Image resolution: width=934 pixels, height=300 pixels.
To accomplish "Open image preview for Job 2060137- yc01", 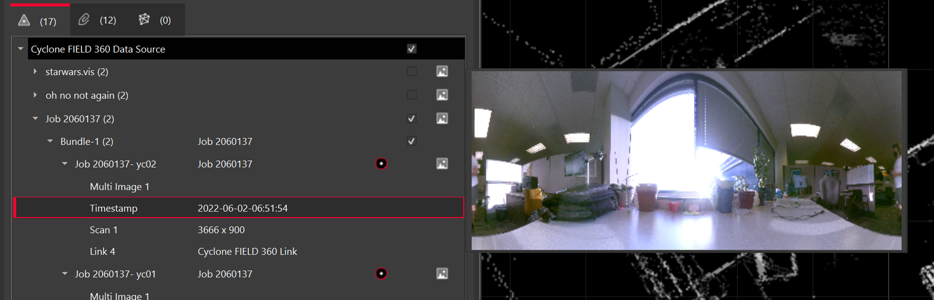I will coord(442,273).
